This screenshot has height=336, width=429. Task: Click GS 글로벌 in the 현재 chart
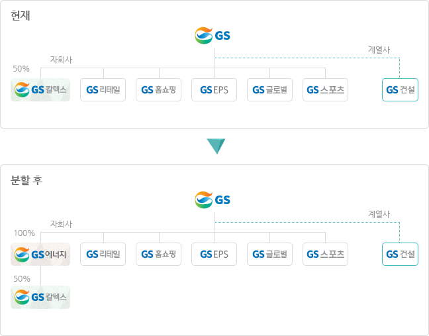pos(270,89)
